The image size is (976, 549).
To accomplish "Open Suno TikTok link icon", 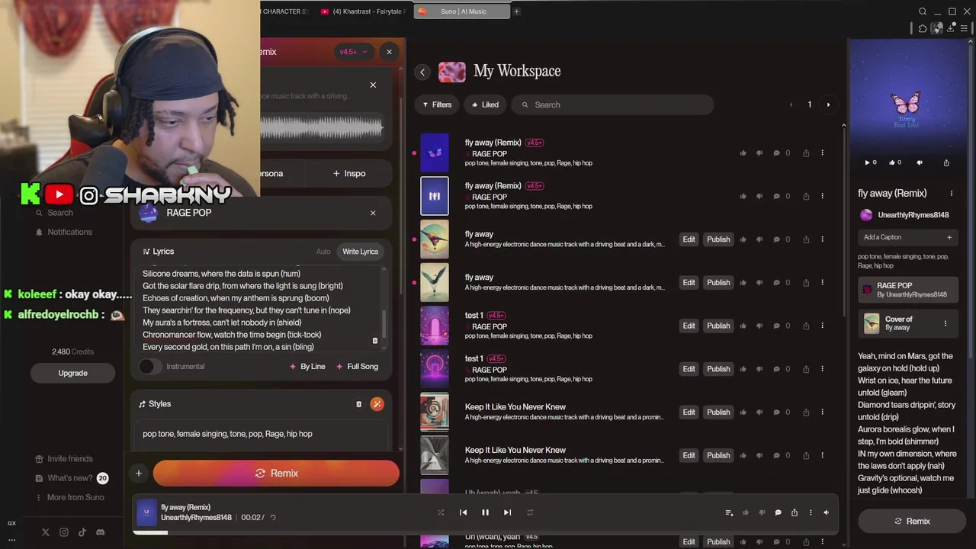I will pyautogui.click(x=82, y=532).
